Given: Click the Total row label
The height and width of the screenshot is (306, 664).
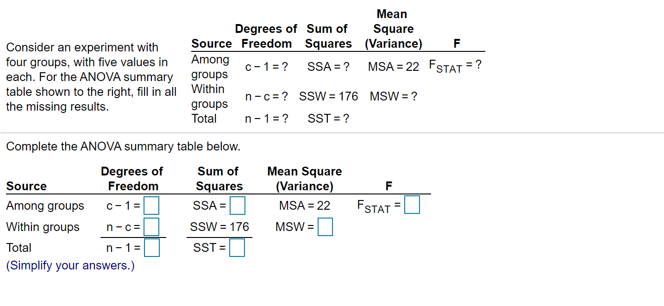Looking at the screenshot, I should pos(19,248).
